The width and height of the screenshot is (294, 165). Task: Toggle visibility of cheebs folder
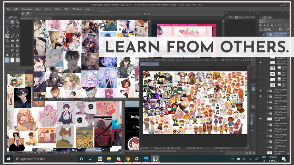pyautogui.click(x=261, y=96)
